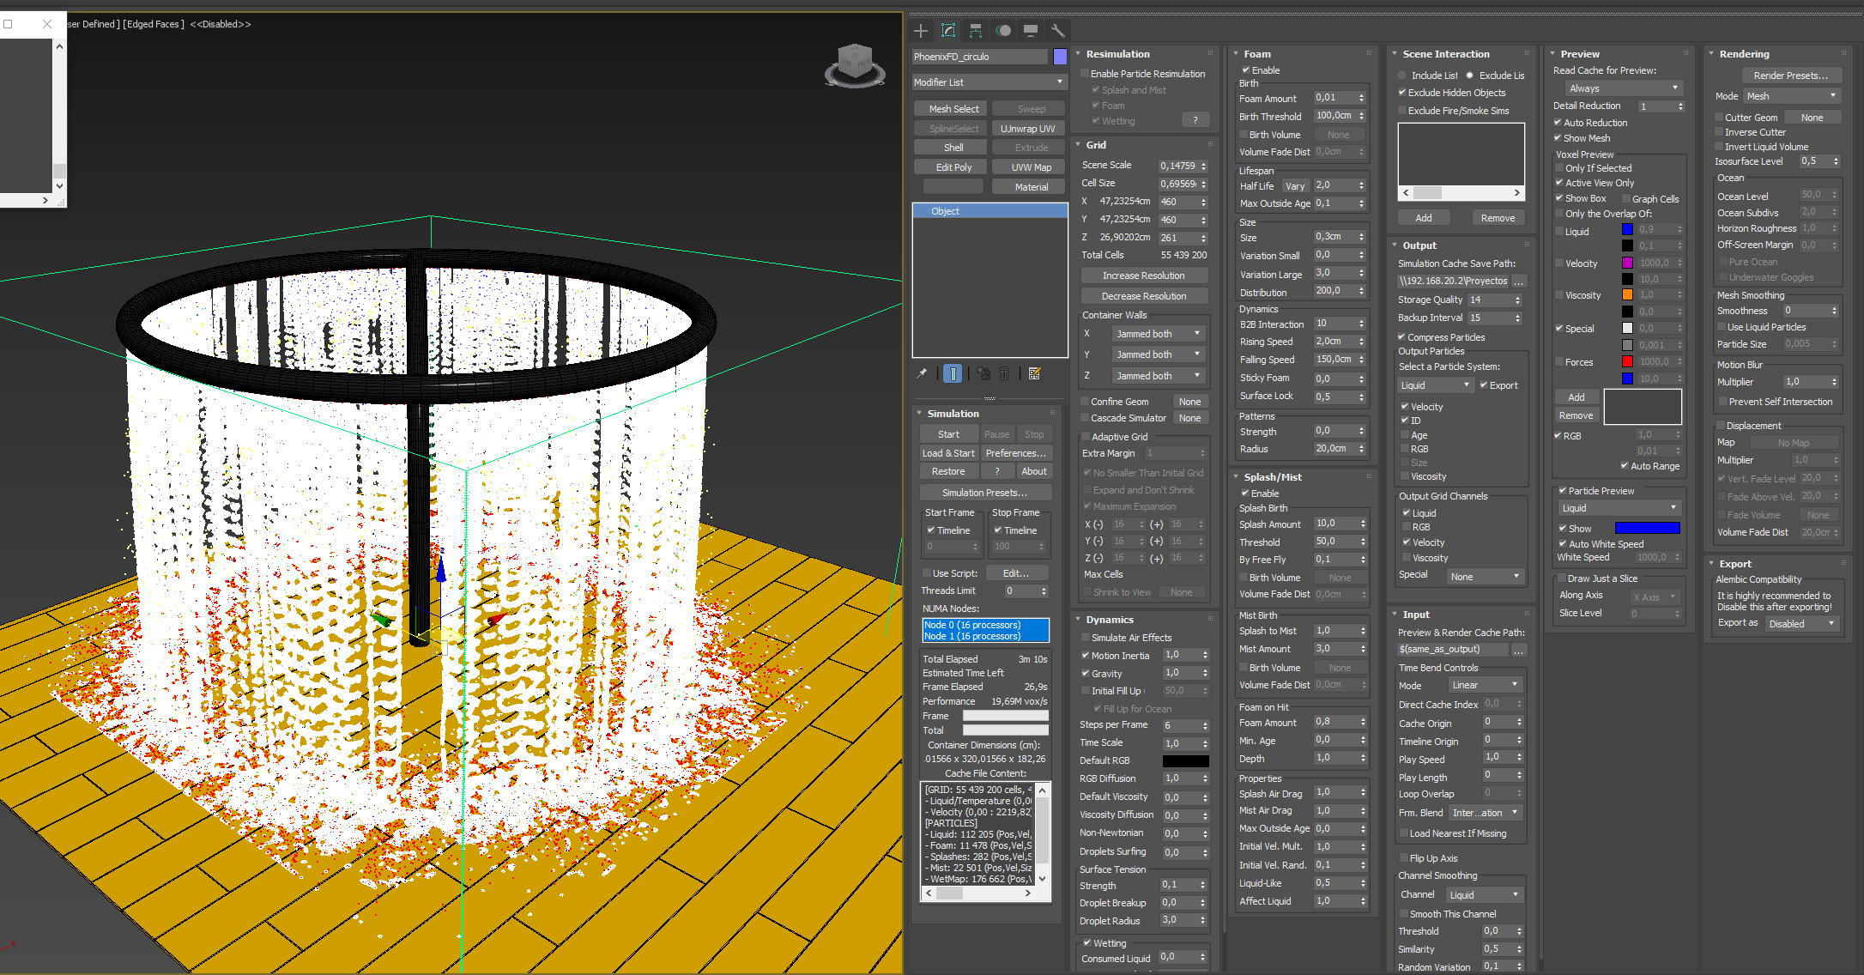This screenshot has width=1864, height=975.
Task: Click the trash Remove Modifier icon
Action: pyautogui.click(x=1004, y=373)
